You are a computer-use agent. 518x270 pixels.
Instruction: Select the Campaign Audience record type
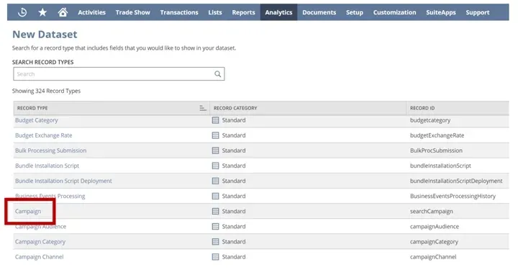click(40, 227)
